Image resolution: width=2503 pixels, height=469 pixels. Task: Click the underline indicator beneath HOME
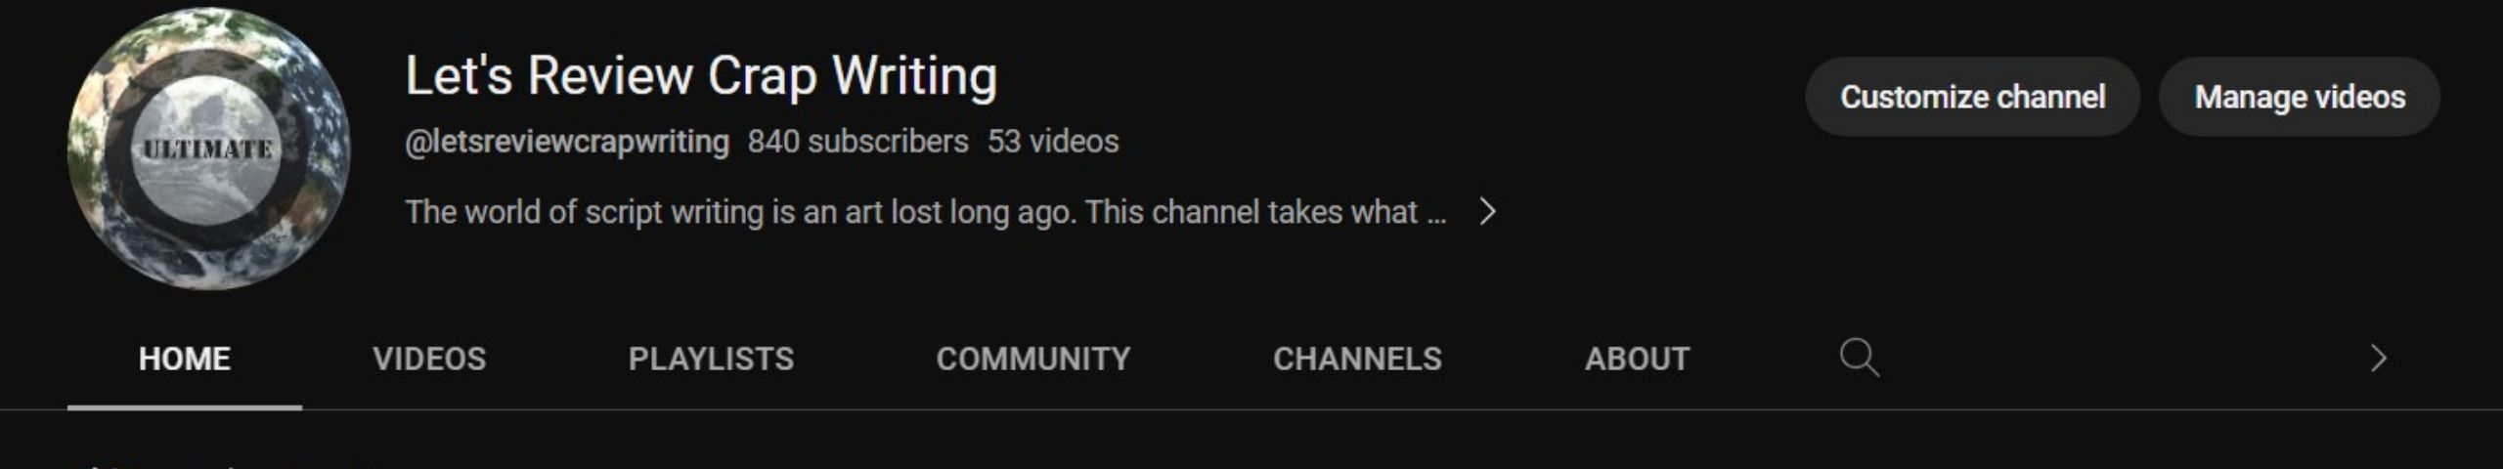click(185, 406)
